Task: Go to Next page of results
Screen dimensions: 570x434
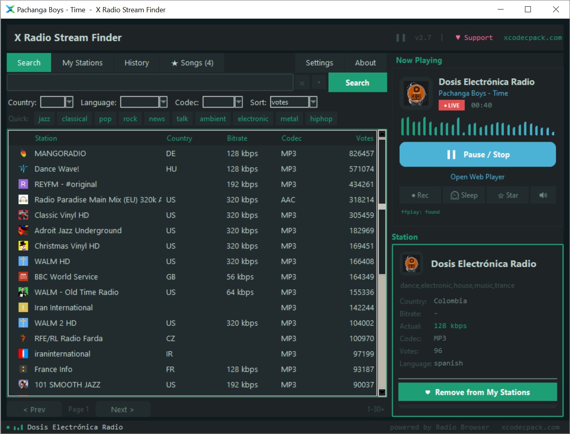Action: pyautogui.click(x=122, y=409)
